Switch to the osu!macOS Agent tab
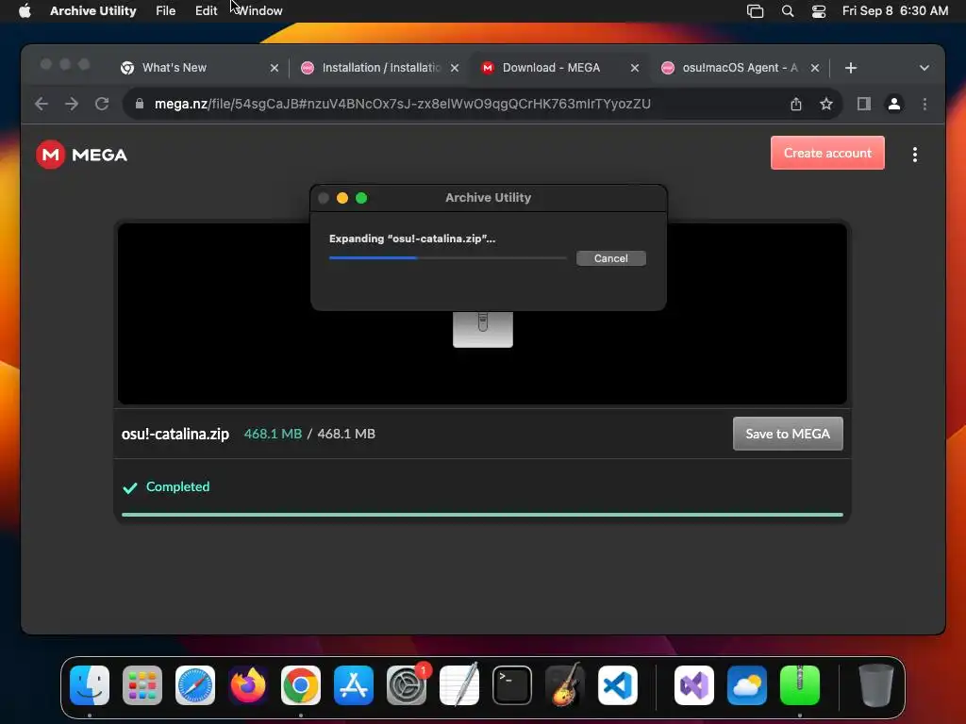Image resolution: width=966 pixels, height=724 pixels. [740, 68]
